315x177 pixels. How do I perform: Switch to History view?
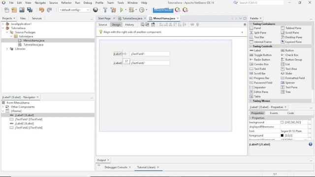129,25
